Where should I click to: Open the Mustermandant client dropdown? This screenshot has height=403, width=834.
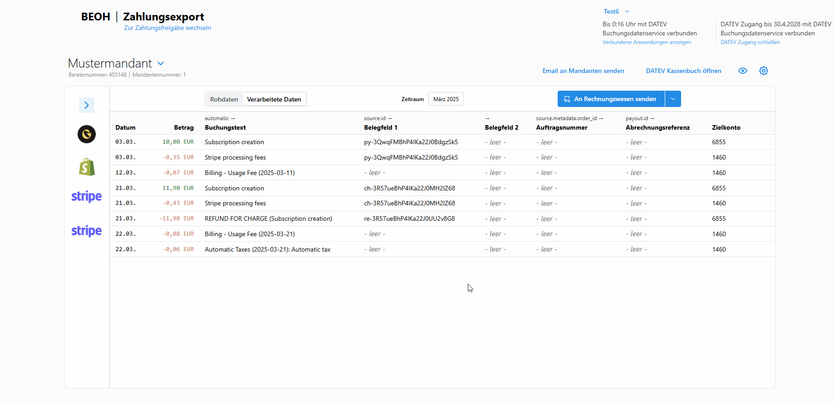(161, 63)
